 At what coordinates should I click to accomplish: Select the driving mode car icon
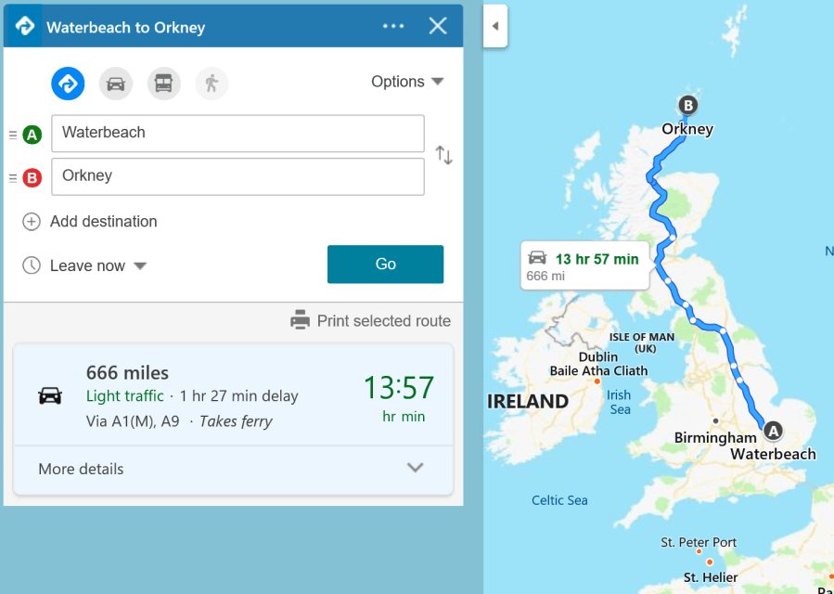pos(116,84)
